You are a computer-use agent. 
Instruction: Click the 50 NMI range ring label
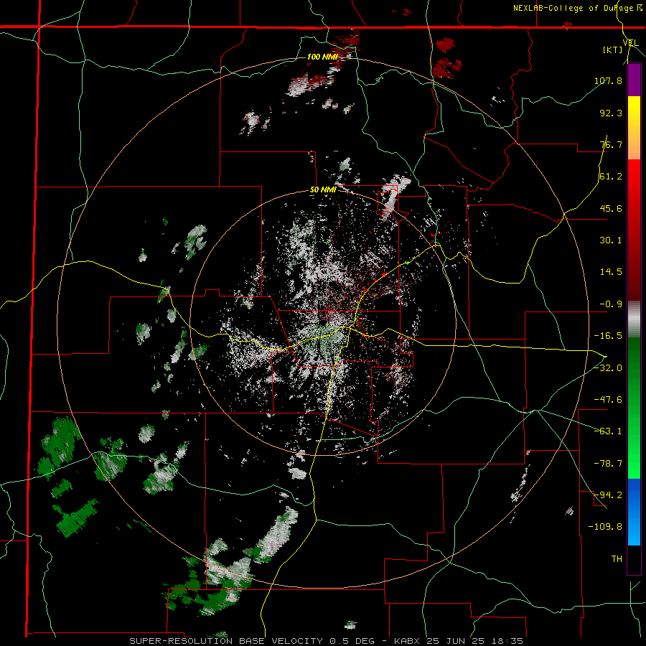(x=324, y=190)
